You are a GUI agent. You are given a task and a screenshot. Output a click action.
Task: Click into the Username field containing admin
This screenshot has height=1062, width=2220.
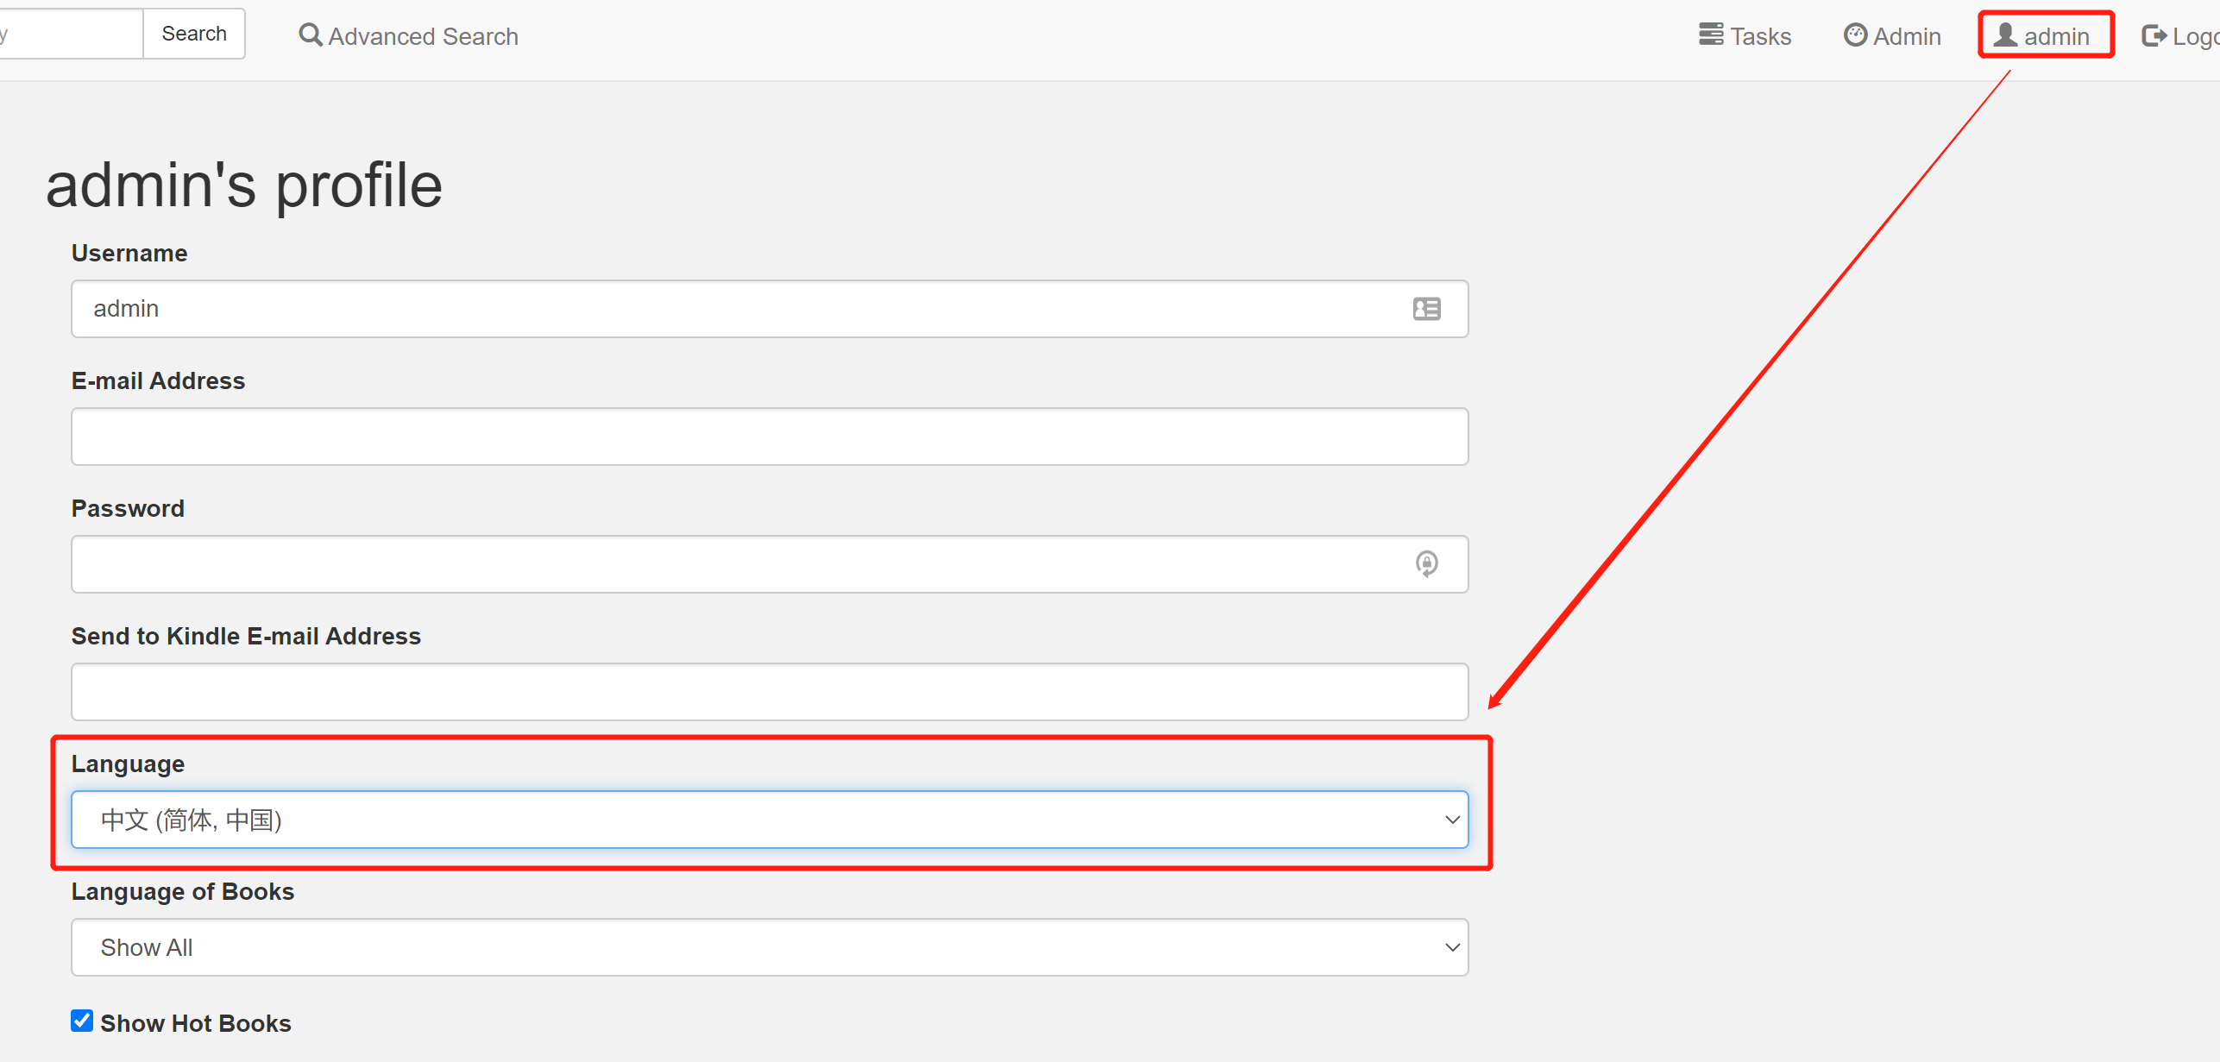[x=770, y=309]
